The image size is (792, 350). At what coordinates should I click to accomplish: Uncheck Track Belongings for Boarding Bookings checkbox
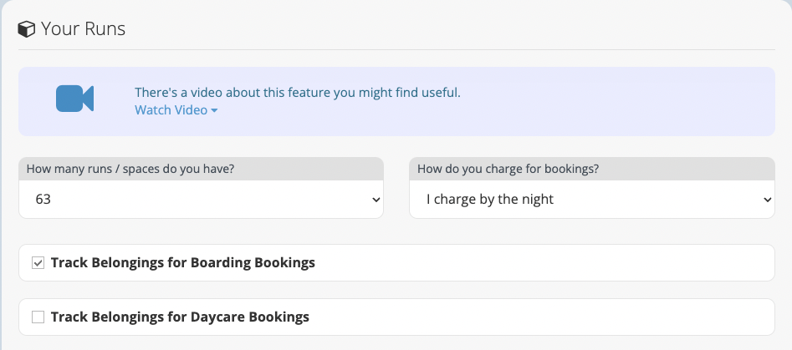coord(38,263)
